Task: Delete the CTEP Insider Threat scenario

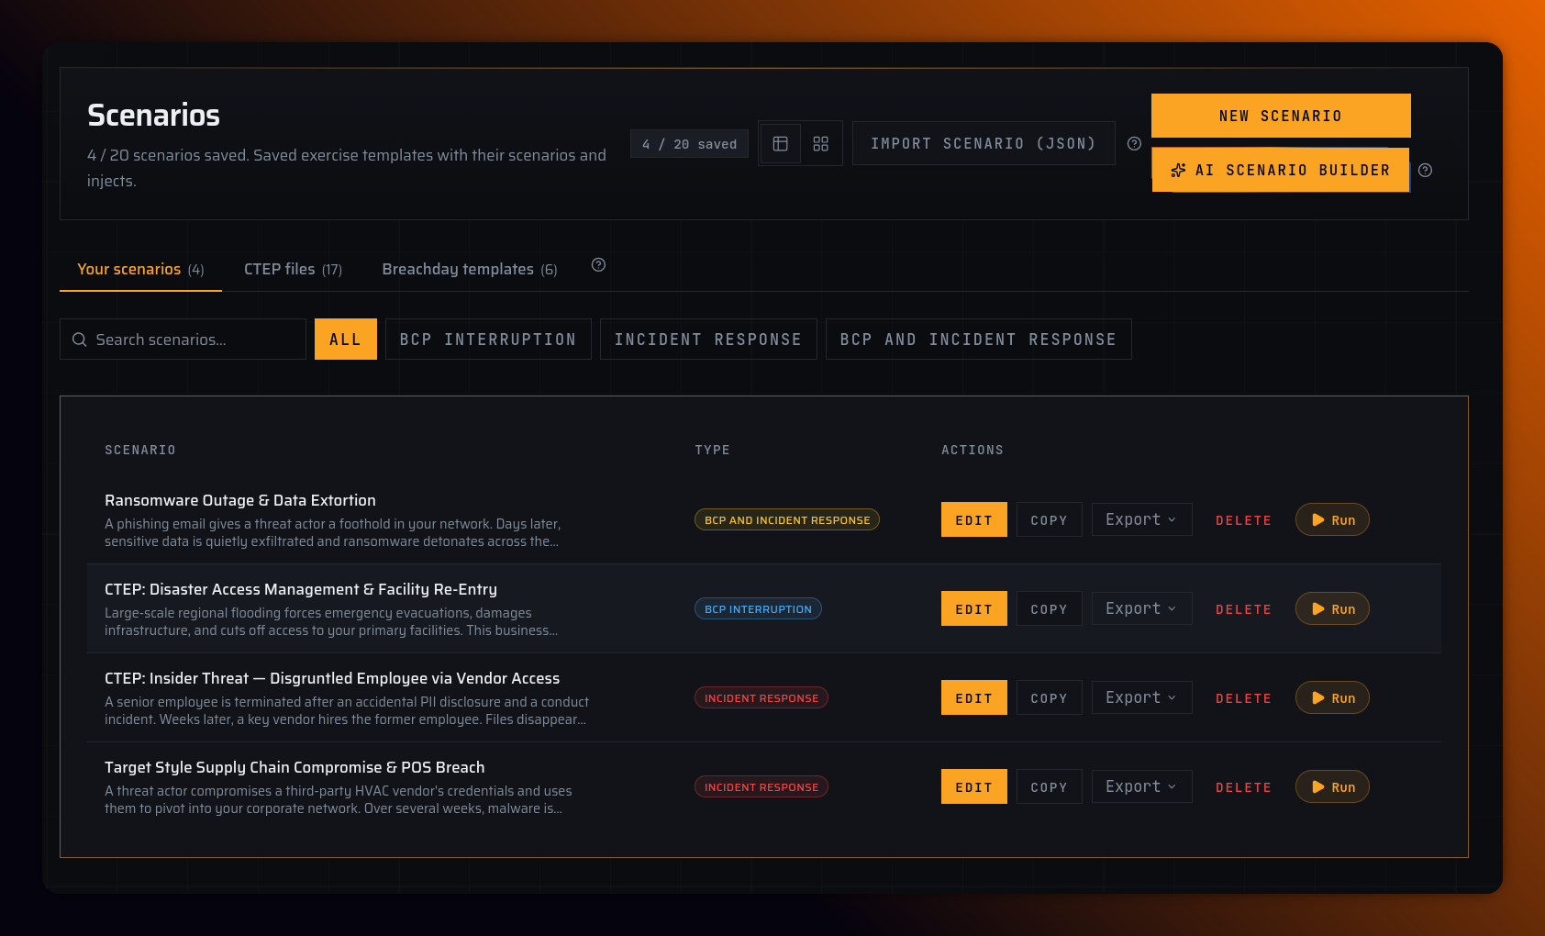Action: point(1244,698)
